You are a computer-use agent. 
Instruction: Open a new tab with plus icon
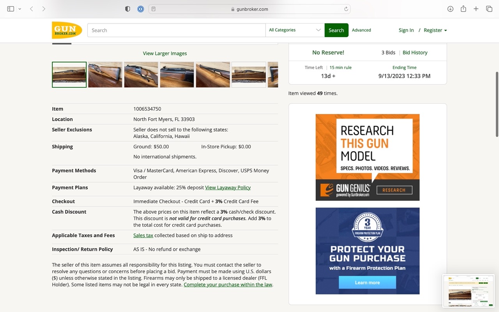[x=476, y=9]
